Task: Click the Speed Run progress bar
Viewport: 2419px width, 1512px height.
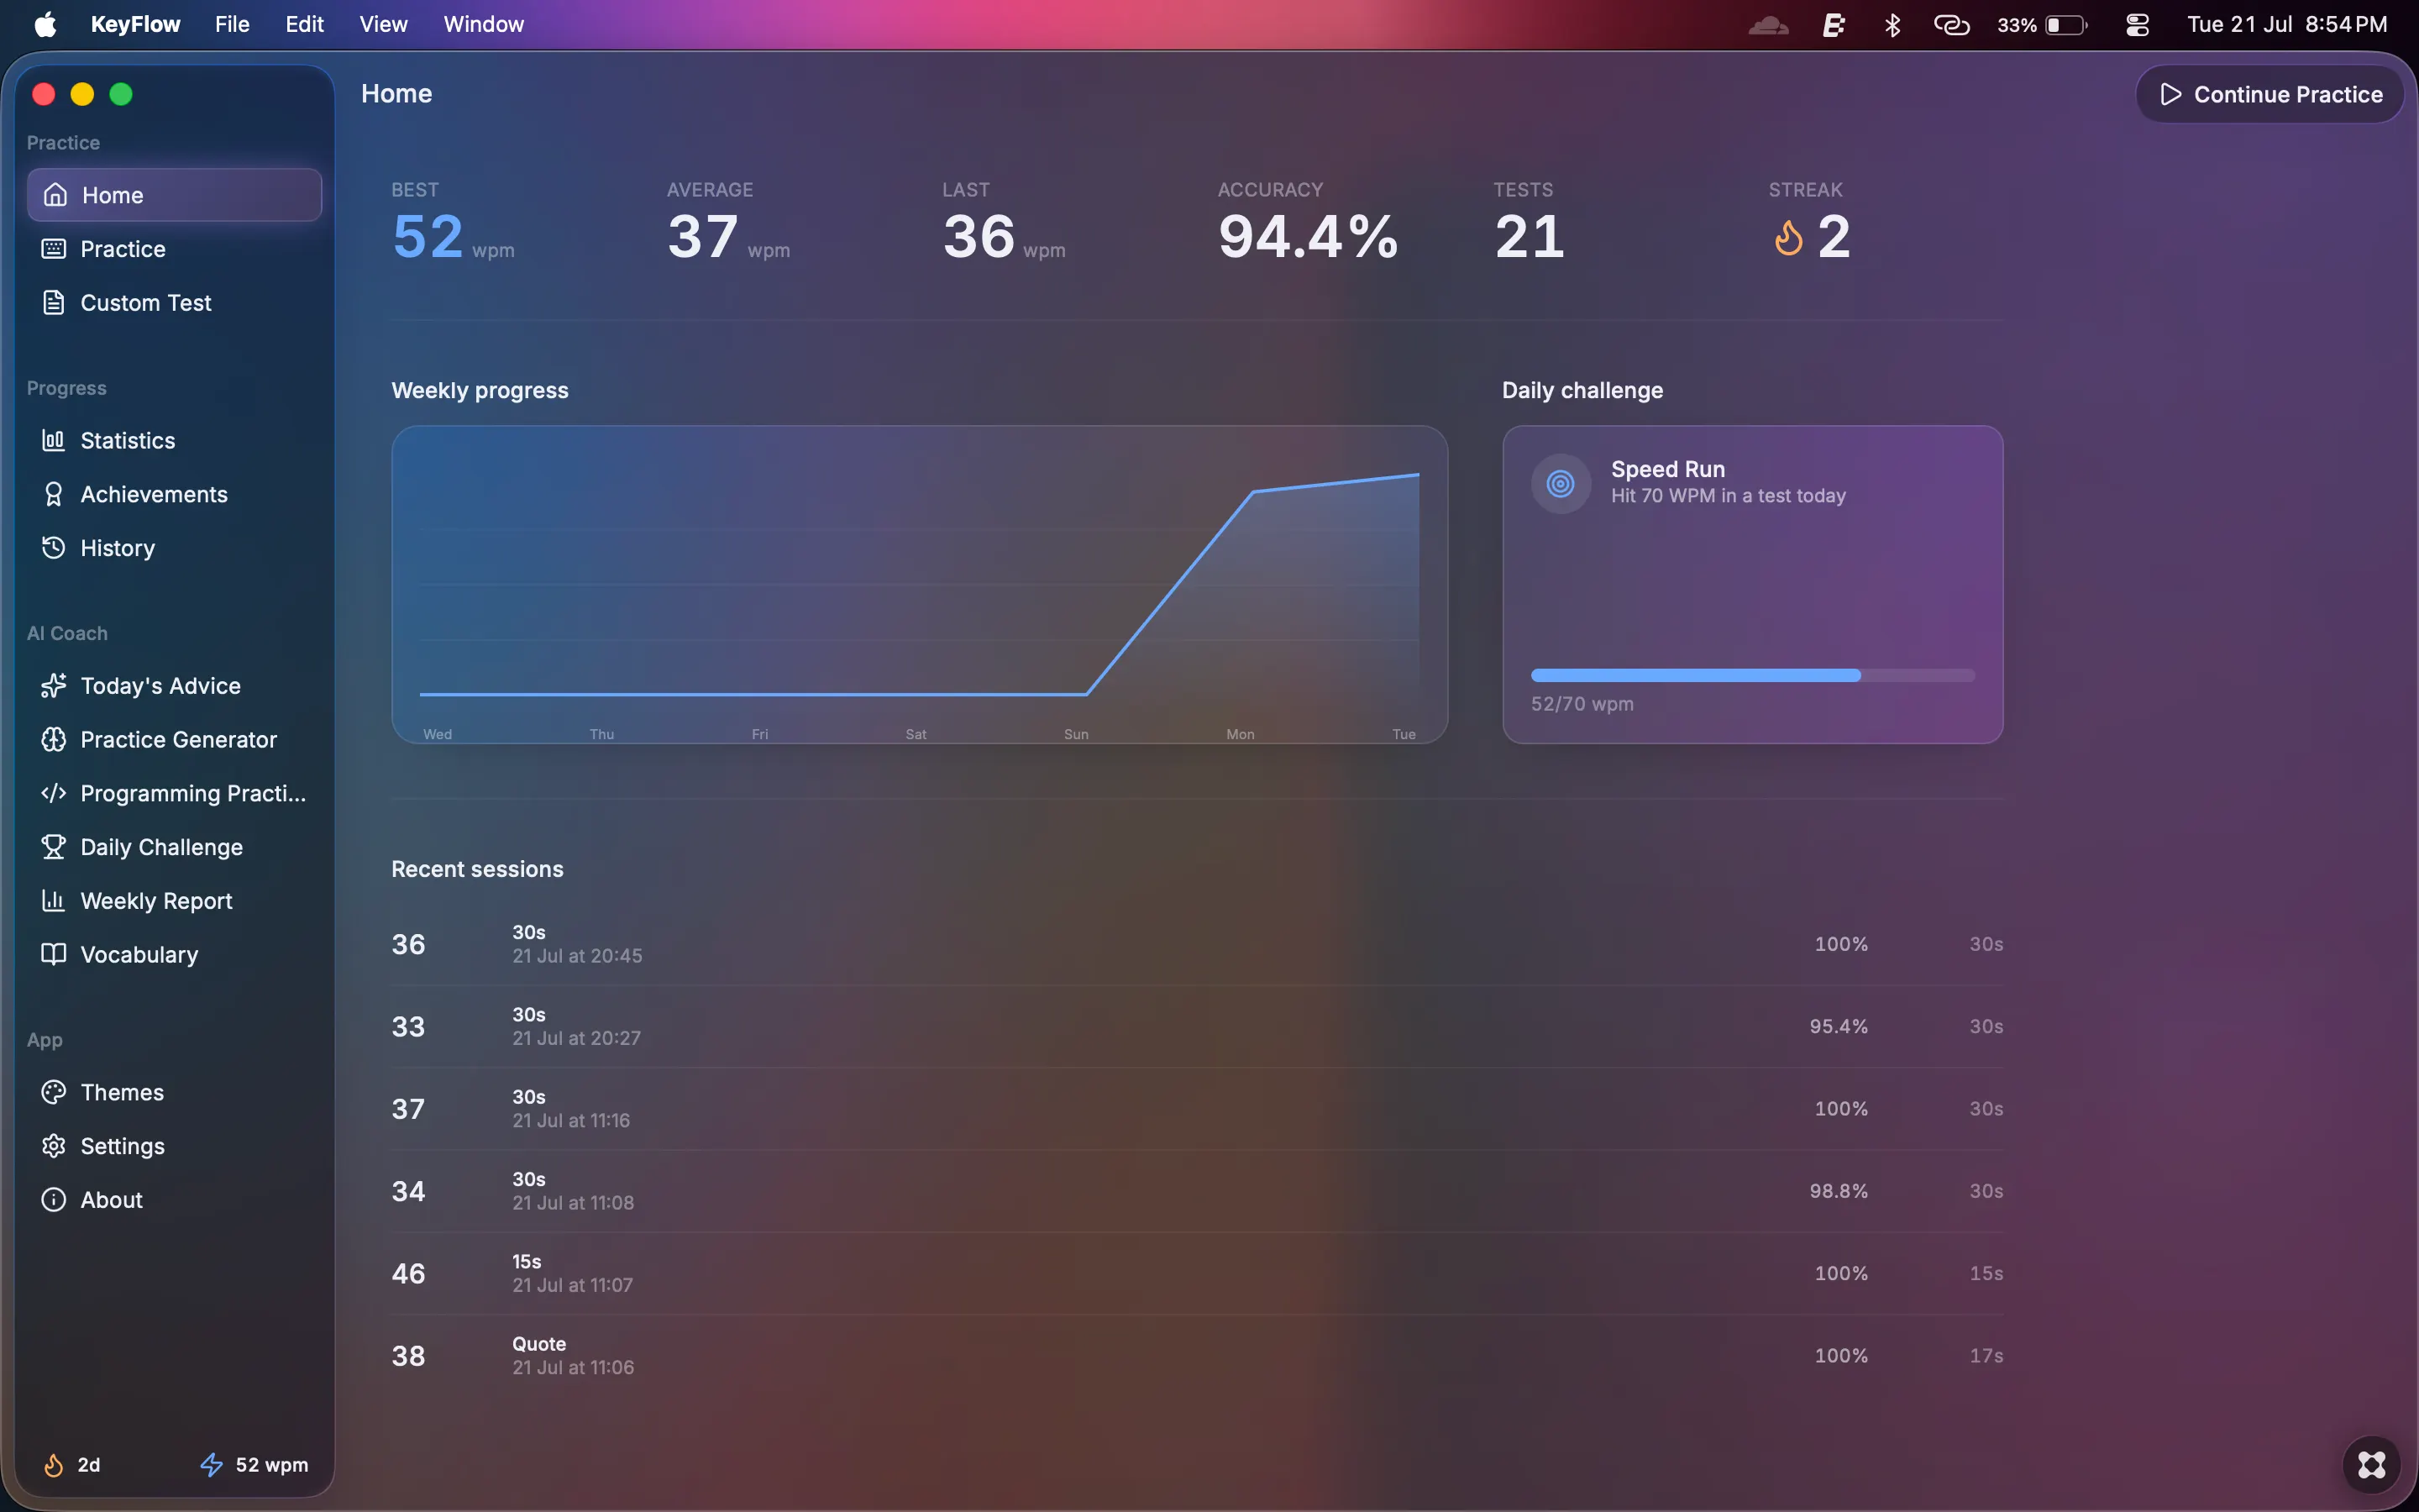Action: 1752,676
